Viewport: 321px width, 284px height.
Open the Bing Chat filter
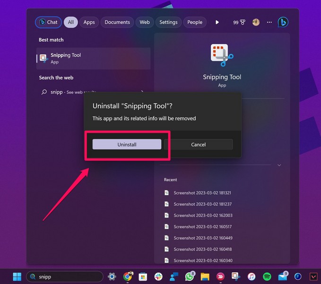[x=49, y=22]
